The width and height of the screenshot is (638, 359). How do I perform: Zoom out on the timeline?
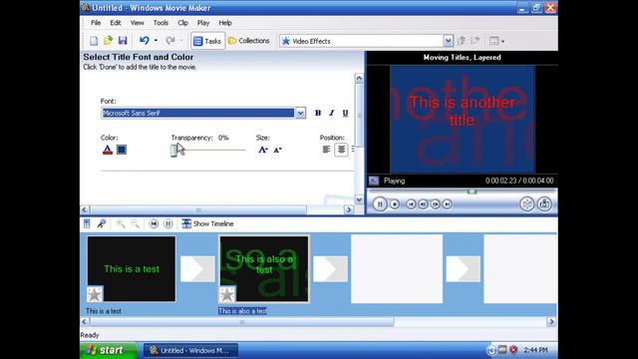135,223
